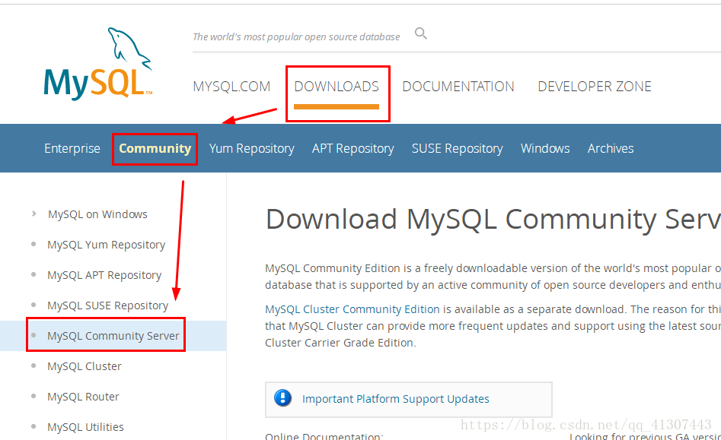Viewport: 721px width, 440px height.
Task: Open MySQL Cluster in the sidebar
Action: (85, 366)
